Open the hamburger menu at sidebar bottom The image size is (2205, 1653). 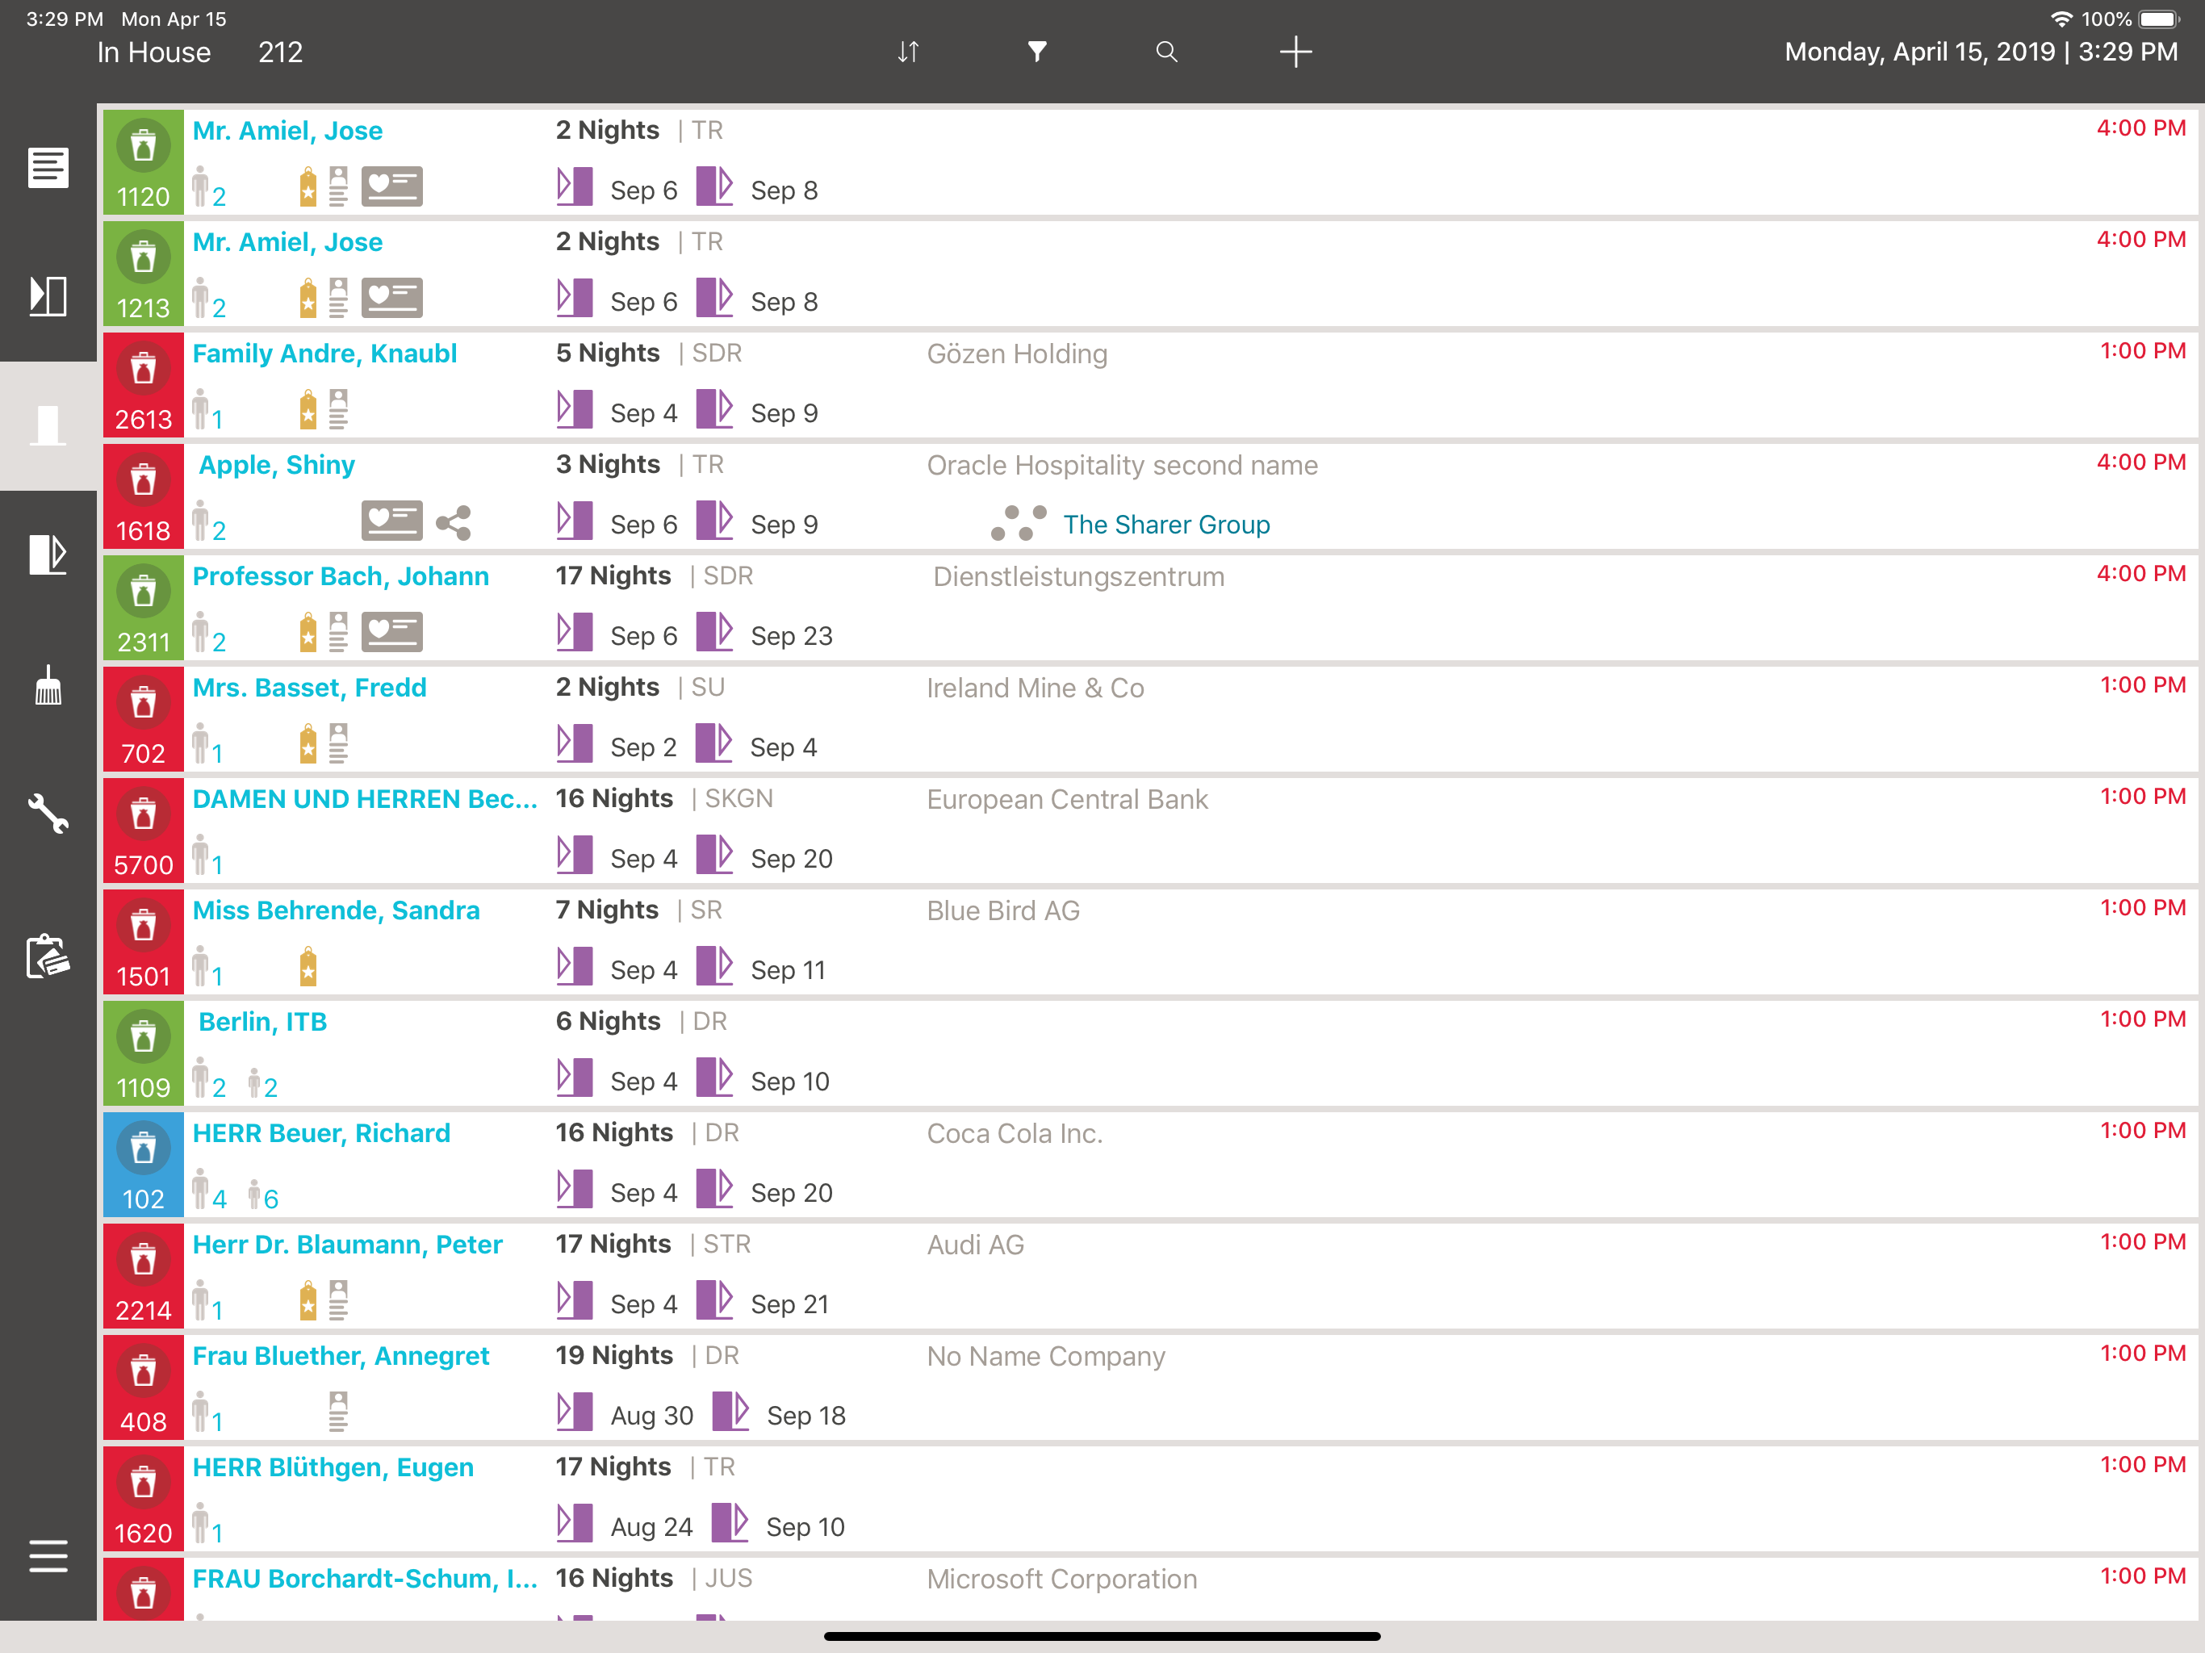[x=48, y=1555]
